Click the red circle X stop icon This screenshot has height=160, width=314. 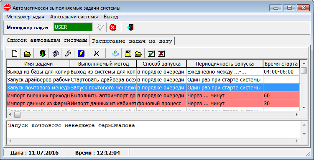[113, 28]
